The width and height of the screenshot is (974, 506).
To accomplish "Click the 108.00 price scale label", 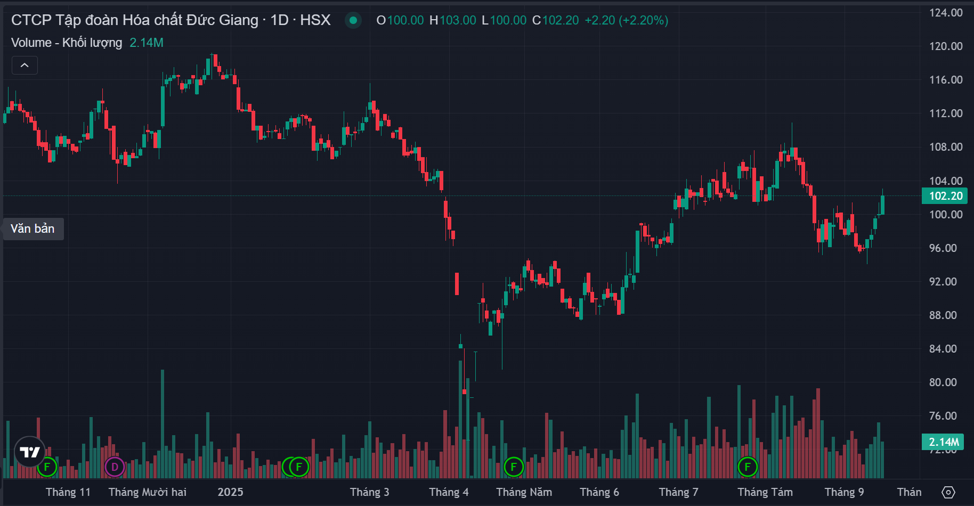I will click(x=946, y=147).
